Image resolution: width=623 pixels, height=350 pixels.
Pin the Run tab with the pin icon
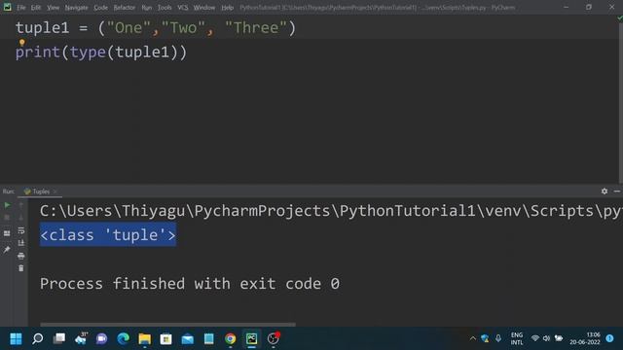7,249
